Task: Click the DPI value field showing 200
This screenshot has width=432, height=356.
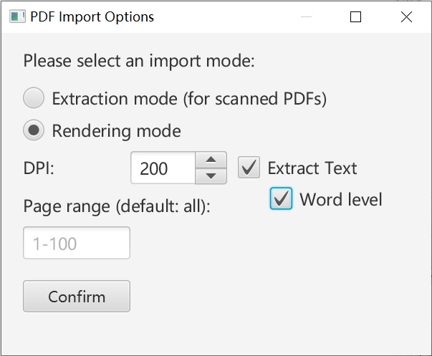Action: tap(163, 168)
